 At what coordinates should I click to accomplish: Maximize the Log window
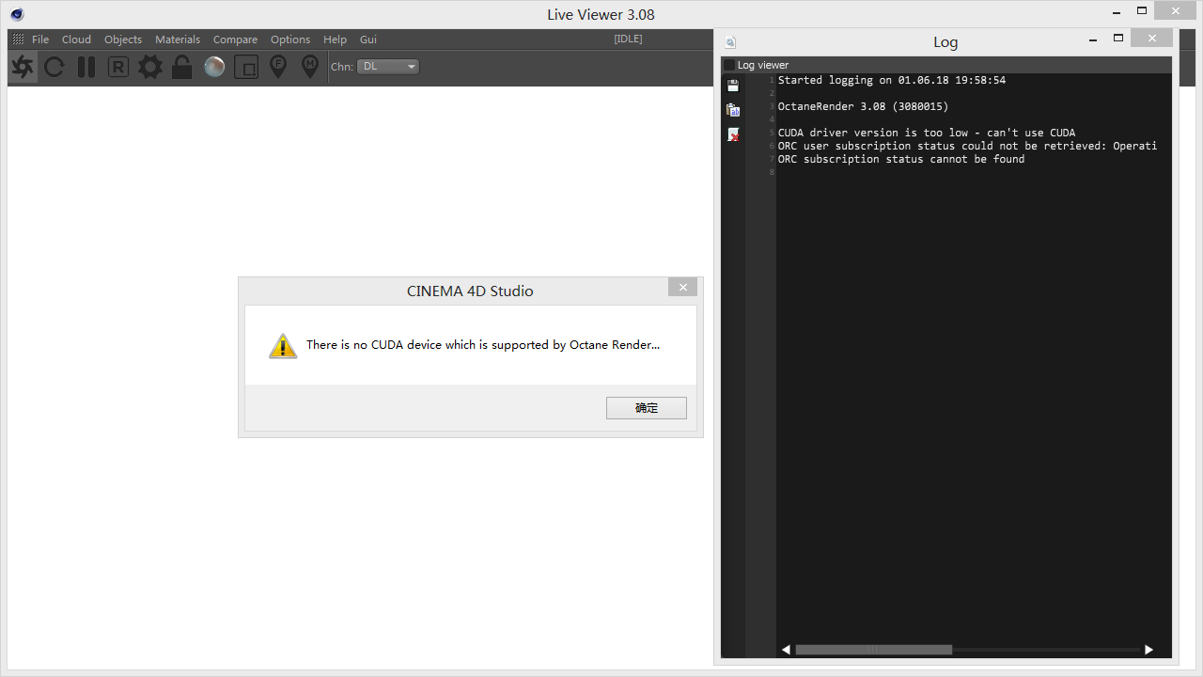click(x=1118, y=38)
